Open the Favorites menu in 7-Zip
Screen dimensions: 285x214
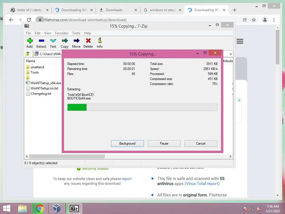pos(62,33)
